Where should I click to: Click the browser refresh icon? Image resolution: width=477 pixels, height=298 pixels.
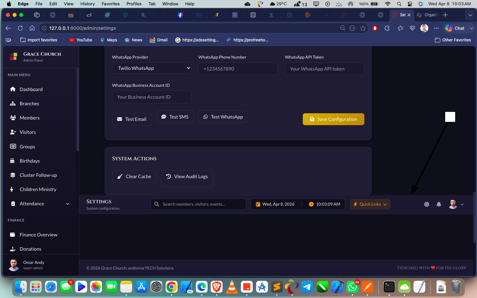[x=20, y=28]
